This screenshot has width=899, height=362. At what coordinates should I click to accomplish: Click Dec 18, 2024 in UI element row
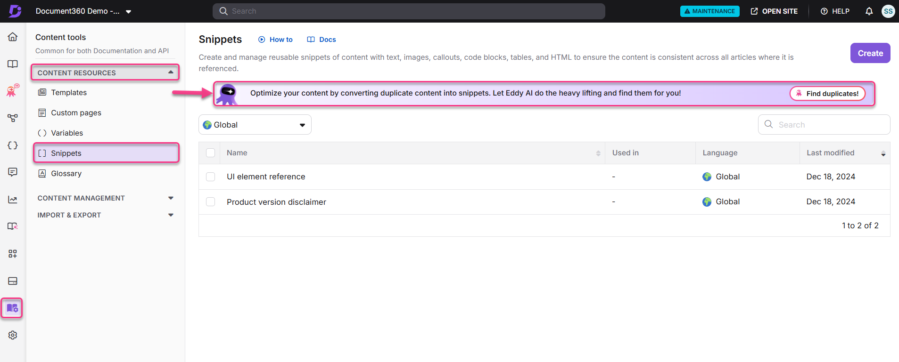(831, 177)
